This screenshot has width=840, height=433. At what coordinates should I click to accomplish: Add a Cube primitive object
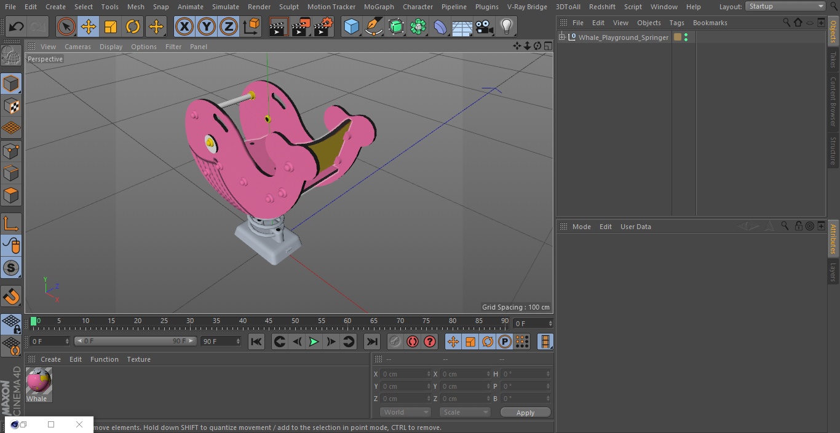tap(351, 27)
